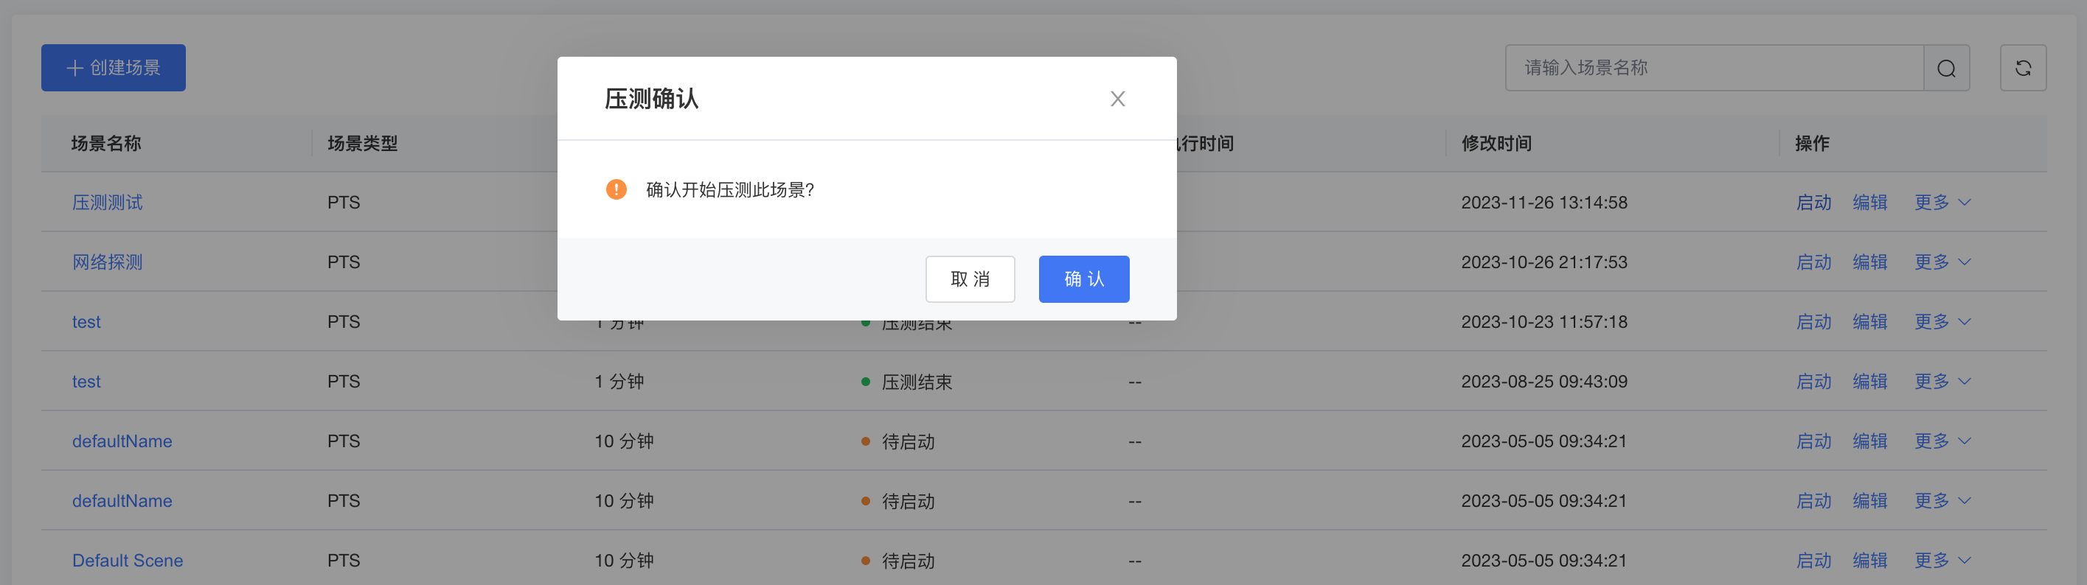The height and width of the screenshot is (585, 2087).
Task: Open 更多 menu for 2023-10-23 test row
Action: (x=1941, y=322)
